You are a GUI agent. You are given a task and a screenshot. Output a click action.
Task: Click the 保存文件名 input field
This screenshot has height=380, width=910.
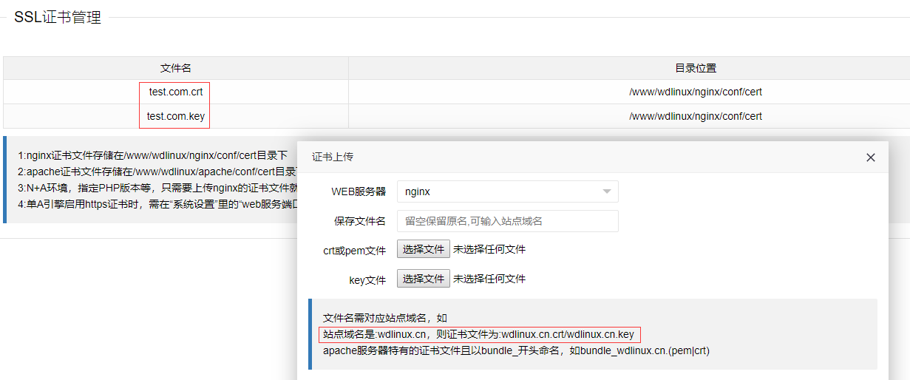507,221
